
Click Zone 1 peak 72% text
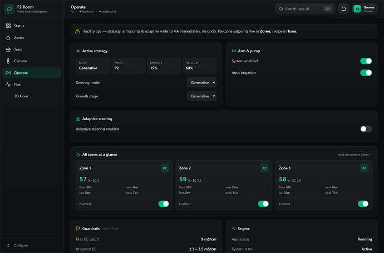(132, 193)
